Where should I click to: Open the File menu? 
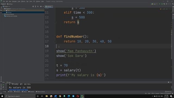(x=4, y=1)
